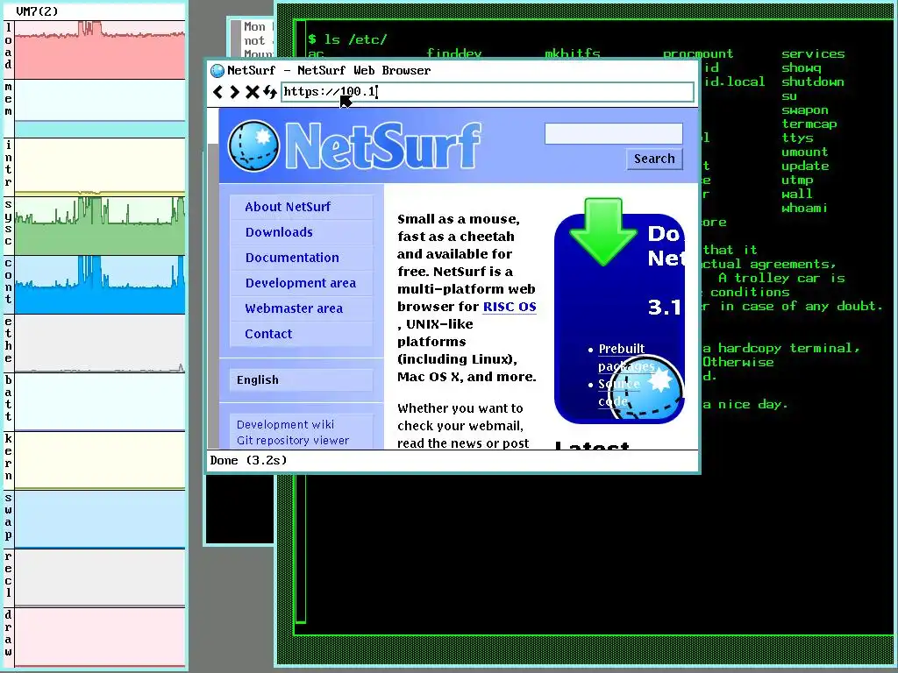Click the draw graph in stats window

[100, 636]
